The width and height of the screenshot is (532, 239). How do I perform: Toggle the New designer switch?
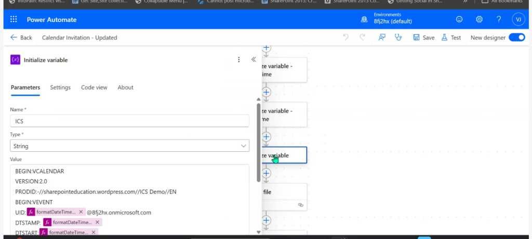(517, 38)
